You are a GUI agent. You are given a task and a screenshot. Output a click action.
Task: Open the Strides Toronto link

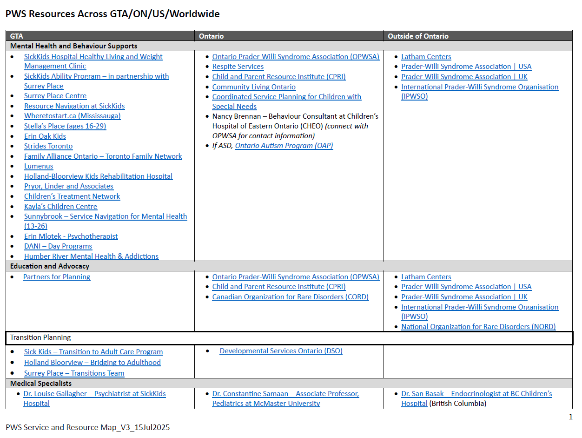(48, 146)
